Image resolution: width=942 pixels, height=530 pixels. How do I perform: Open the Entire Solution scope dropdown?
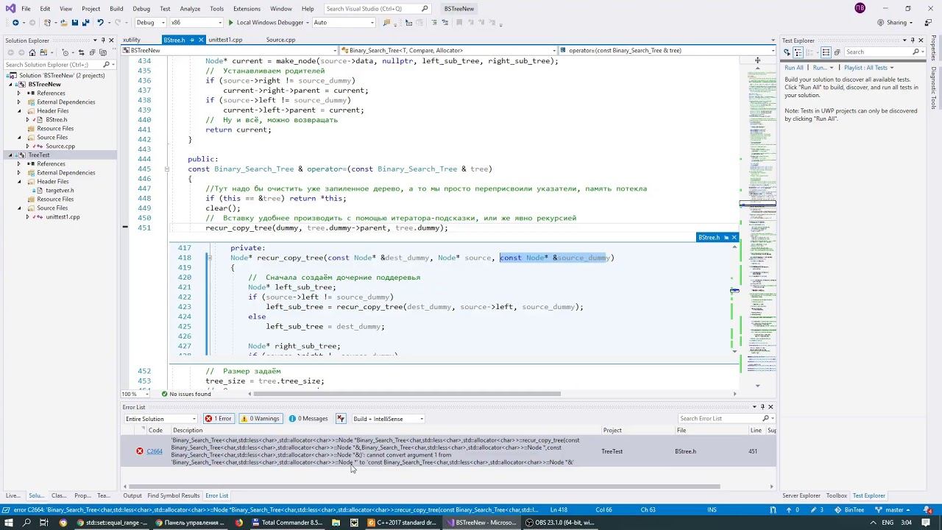point(160,419)
